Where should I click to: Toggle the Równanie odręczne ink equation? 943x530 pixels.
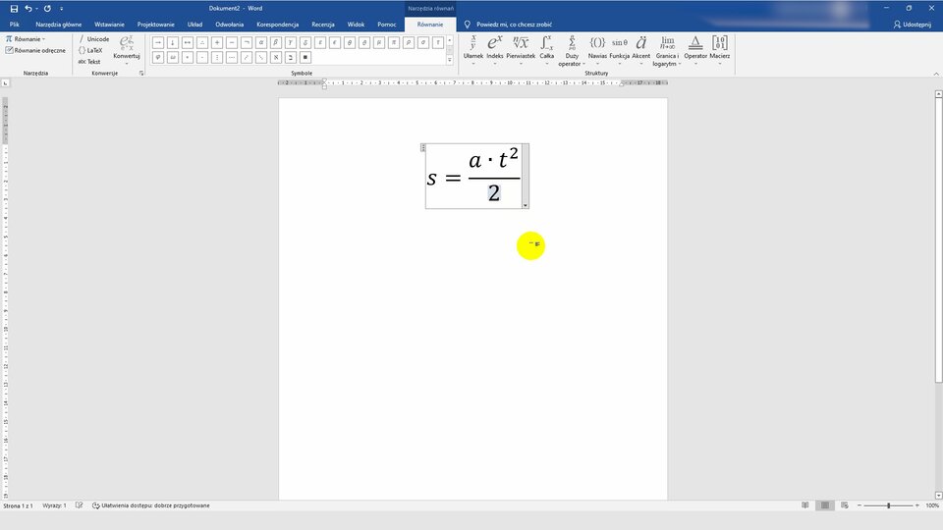(x=36, y=50)
